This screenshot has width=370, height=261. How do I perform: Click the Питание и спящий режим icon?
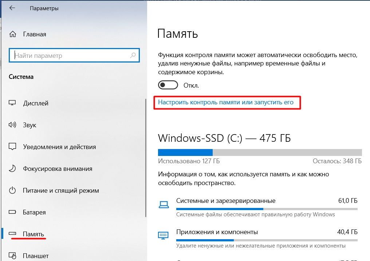[x=12, y=190]
